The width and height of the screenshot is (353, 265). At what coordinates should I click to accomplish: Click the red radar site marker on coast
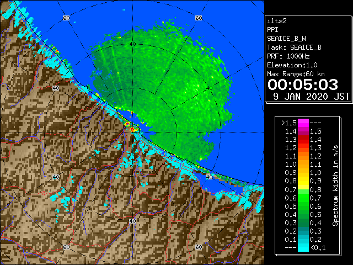coord(132,129)
